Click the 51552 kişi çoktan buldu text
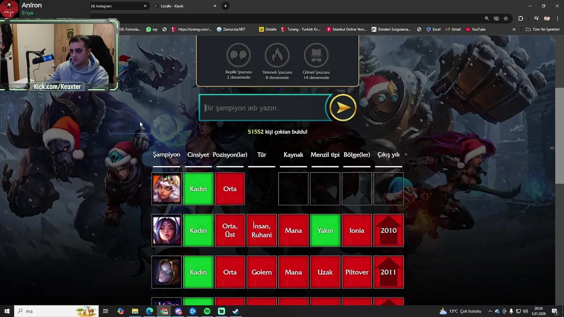This screenshot has height=317, width=564. [x=278, y=132]
